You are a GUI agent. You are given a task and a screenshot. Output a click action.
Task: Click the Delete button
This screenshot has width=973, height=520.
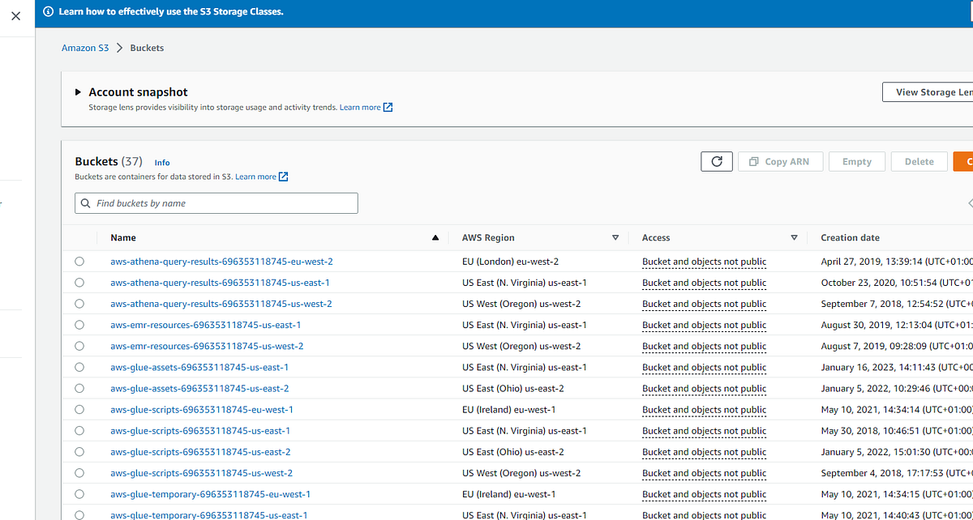coord(919,161)
